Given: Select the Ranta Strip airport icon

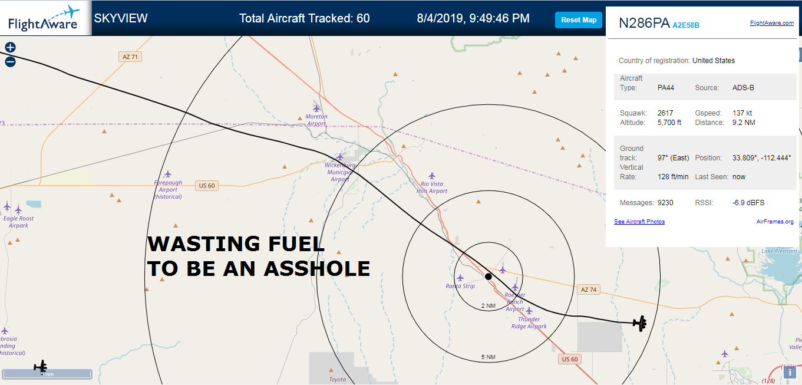Looking at the screenshot, I should tap(460, 278).
